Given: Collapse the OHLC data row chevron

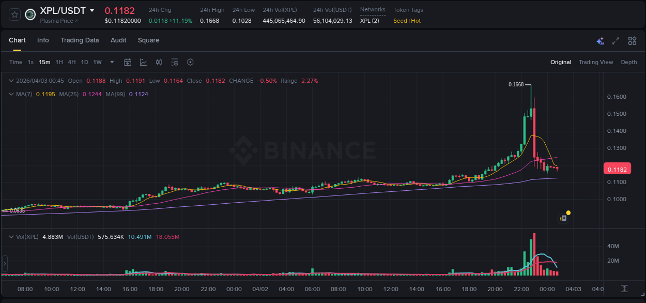Looking at the screenshot, I should [11, 81].
